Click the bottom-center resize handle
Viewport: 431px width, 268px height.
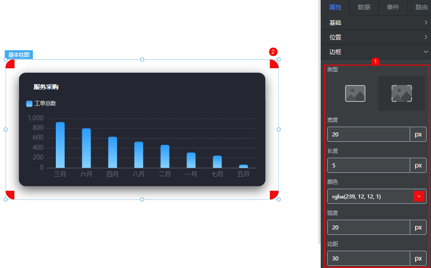[x=142, y=199]
